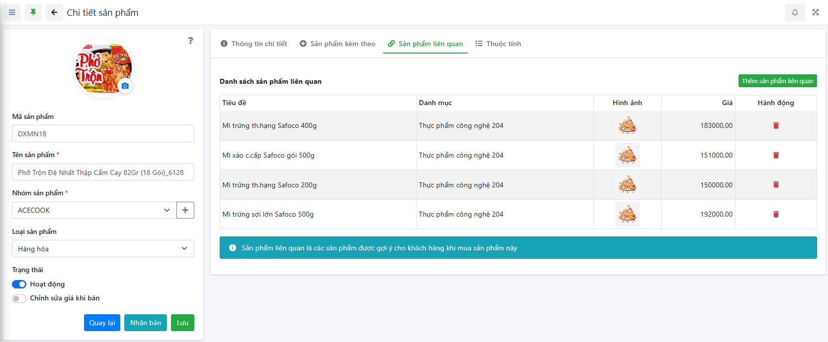Image resolution: width=828 pixels, height=342 pixels.
Task: Open the Sản phẩm kèm theo tab
Action: [337, 44]
